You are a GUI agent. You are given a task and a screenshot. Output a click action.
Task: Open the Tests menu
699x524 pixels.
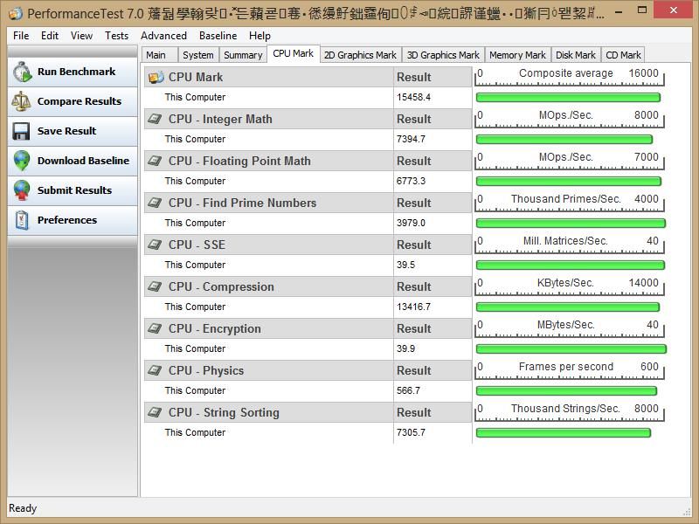coord(116,36)
